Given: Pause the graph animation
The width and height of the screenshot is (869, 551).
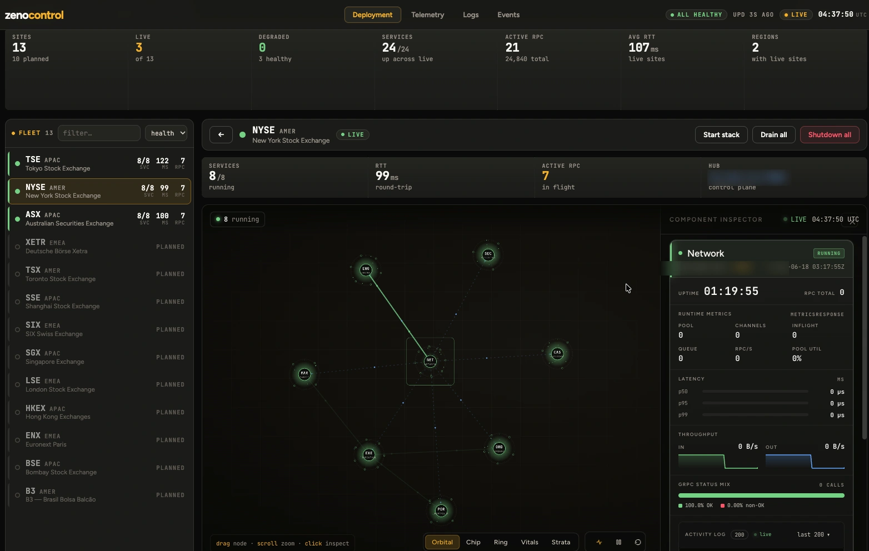Looking at the screenshot, I should click(618, 542).
